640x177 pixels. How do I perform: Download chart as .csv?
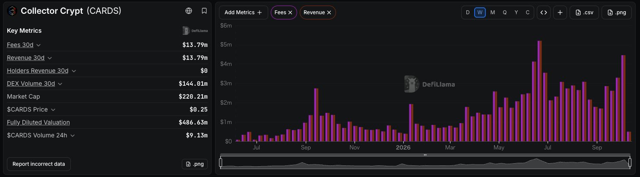[585, 12]
